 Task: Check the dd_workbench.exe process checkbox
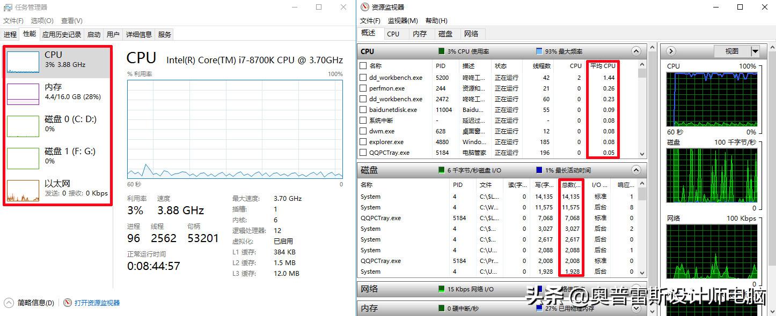coord(363,77)
